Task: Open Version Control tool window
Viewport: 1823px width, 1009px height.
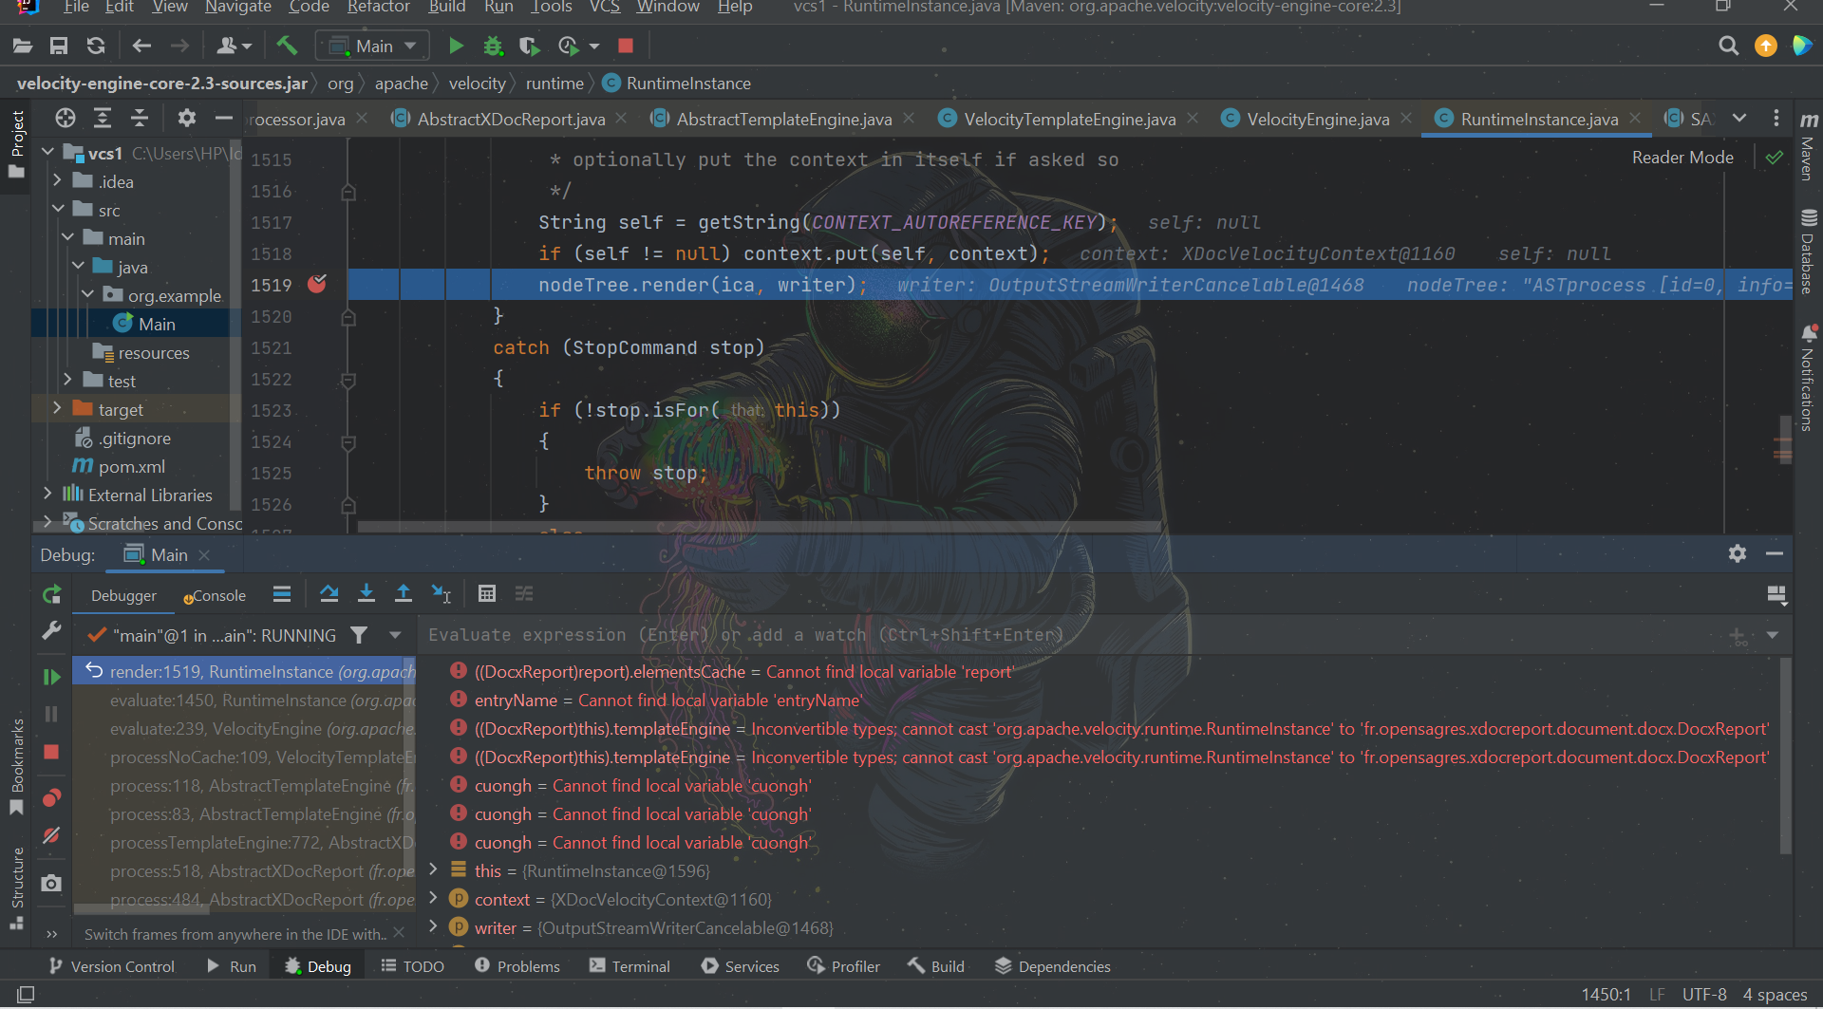Action: (x=112, y=966)
